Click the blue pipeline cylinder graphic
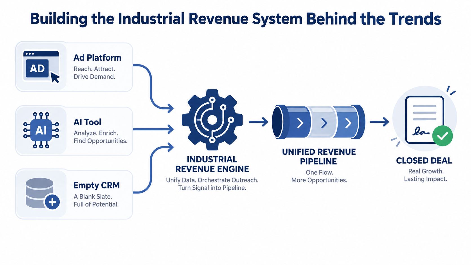The height and width of the screenshot is (265, 471). [x=319, y=122]
